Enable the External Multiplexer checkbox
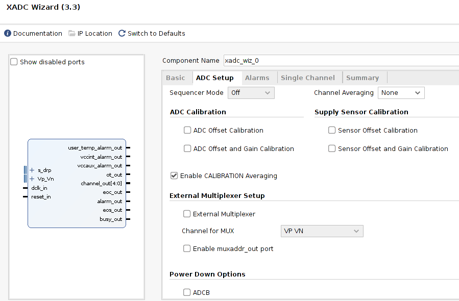Viewport: 459px width, 301px height. pos(187,214)
